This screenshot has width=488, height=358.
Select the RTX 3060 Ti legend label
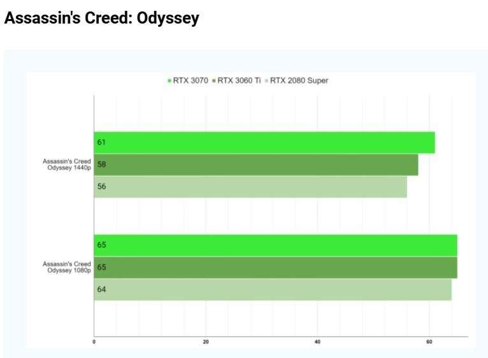[x=240, y=81]
